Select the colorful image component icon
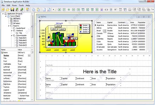The height and width of the screenshot is (105, 155). 102,10
